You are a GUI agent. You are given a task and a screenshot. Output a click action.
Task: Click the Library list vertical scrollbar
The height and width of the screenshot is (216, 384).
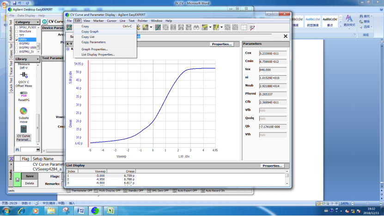coord(38,104)
